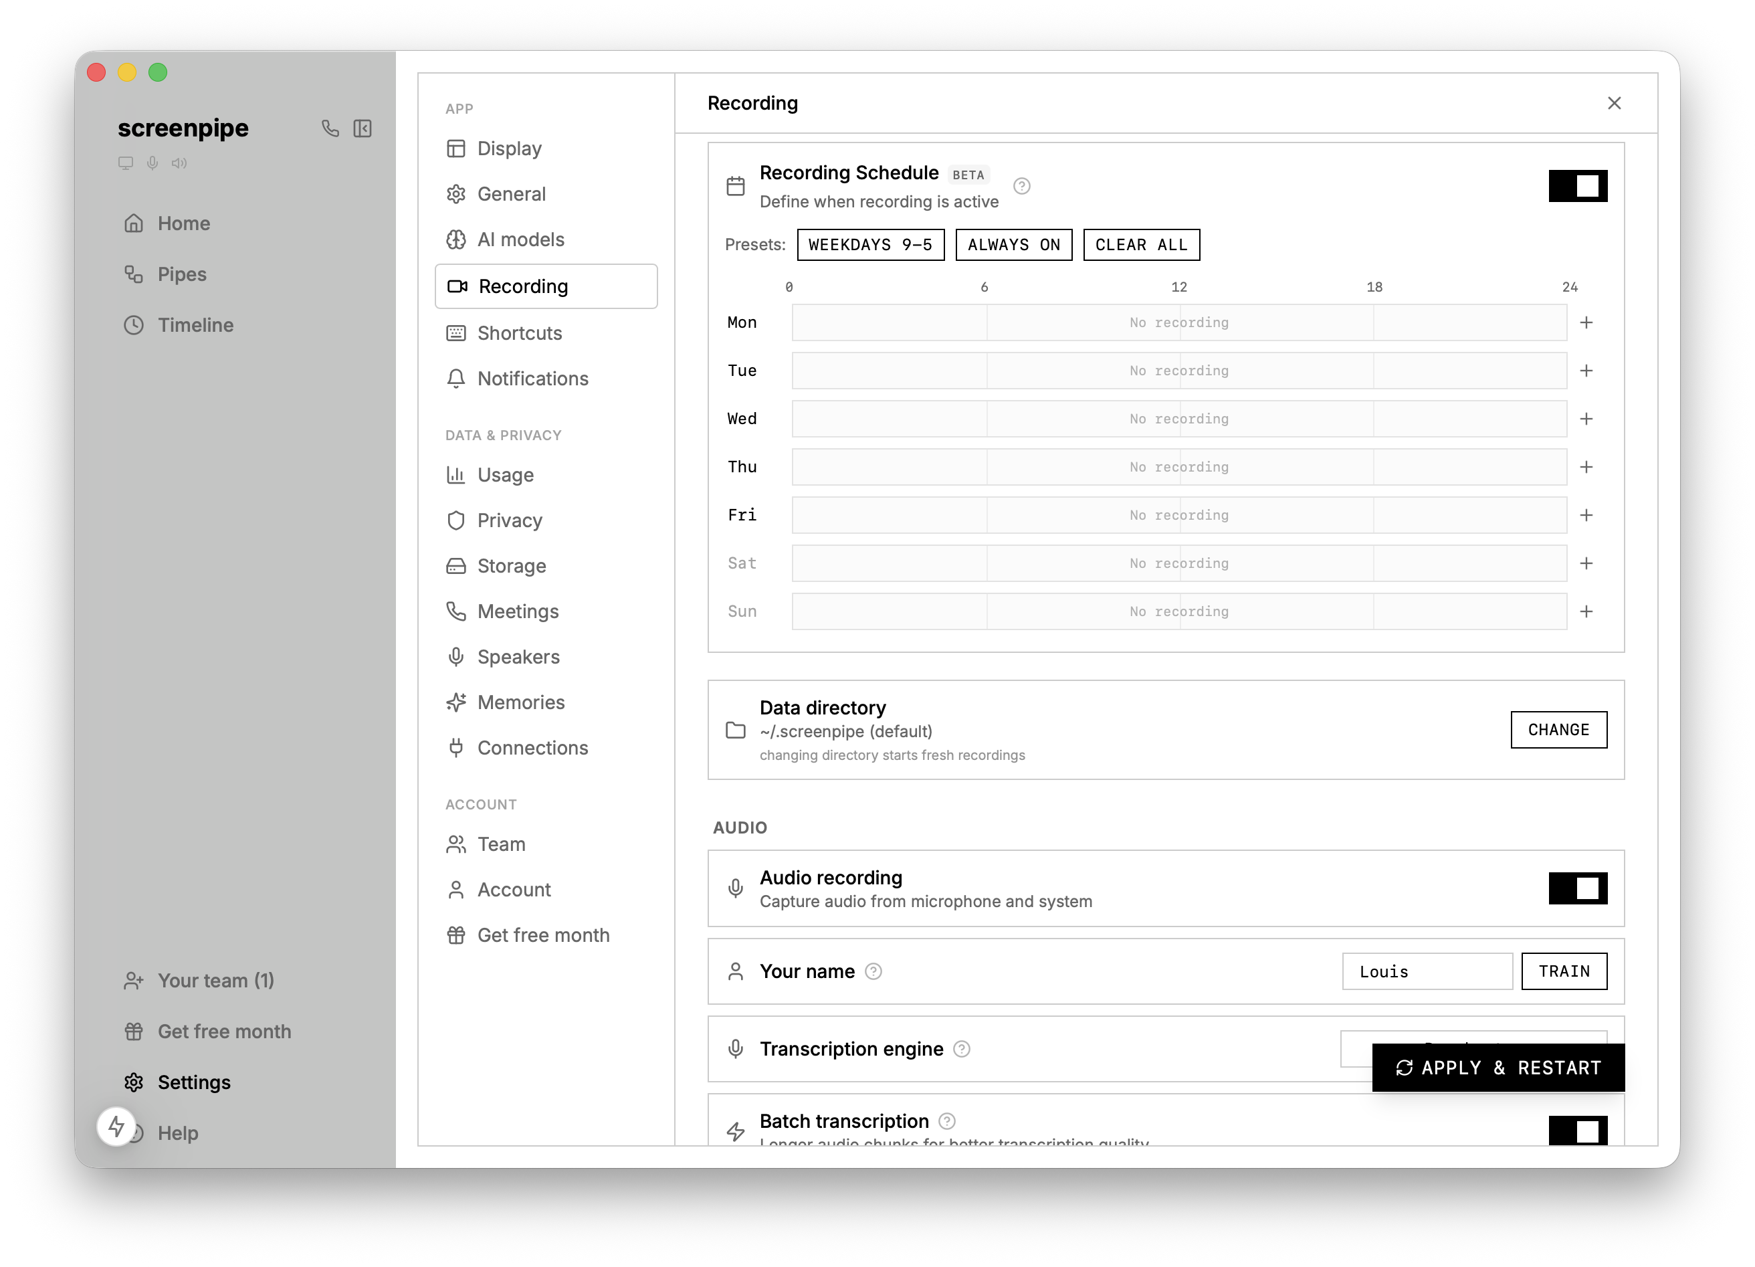Go to the Privacy settings page
Viewport: 1755px width, 1267px height.
tap(509, 520)
